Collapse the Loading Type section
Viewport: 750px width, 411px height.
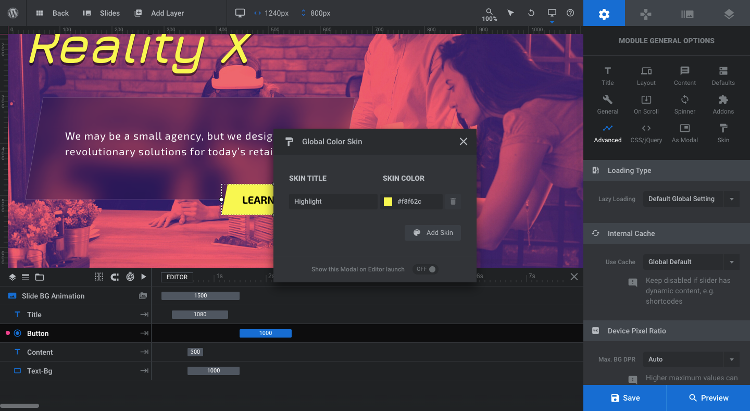(x=667, y=170)
